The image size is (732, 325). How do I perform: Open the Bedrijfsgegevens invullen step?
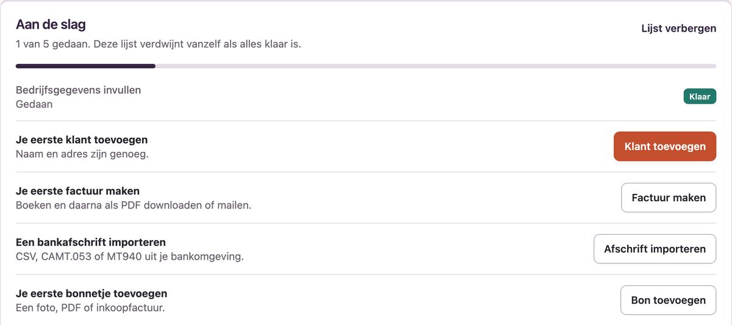pos(78,90)
